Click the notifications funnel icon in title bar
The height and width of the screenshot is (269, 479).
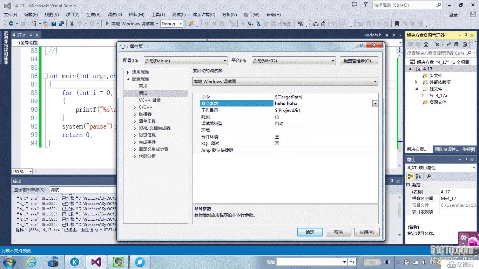coord(366,5)
